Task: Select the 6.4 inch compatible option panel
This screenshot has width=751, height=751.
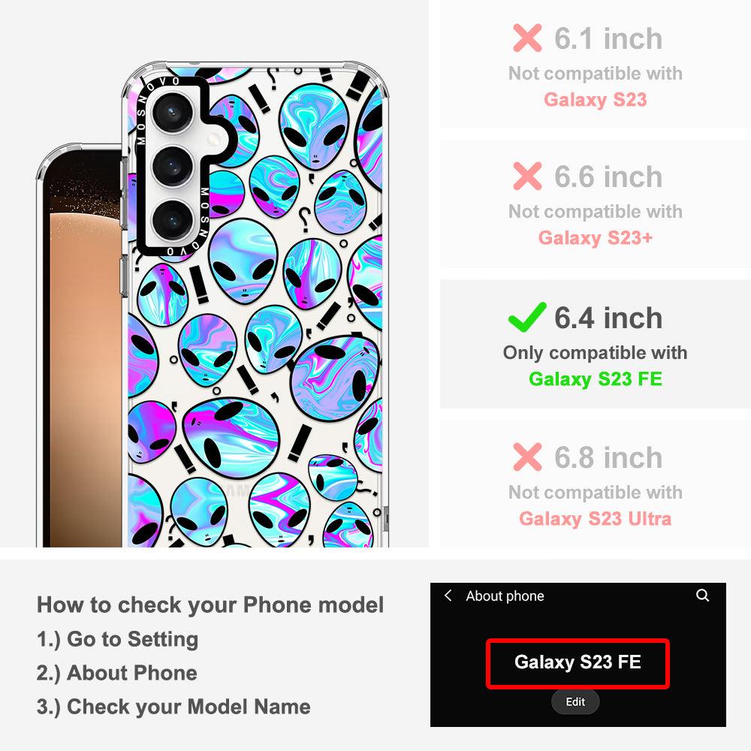Action: pyautogui.click(x=596, y=345)
